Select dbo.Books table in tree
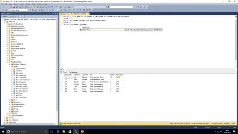This screenshot has width=238, height=134. (x=19, y=73)
